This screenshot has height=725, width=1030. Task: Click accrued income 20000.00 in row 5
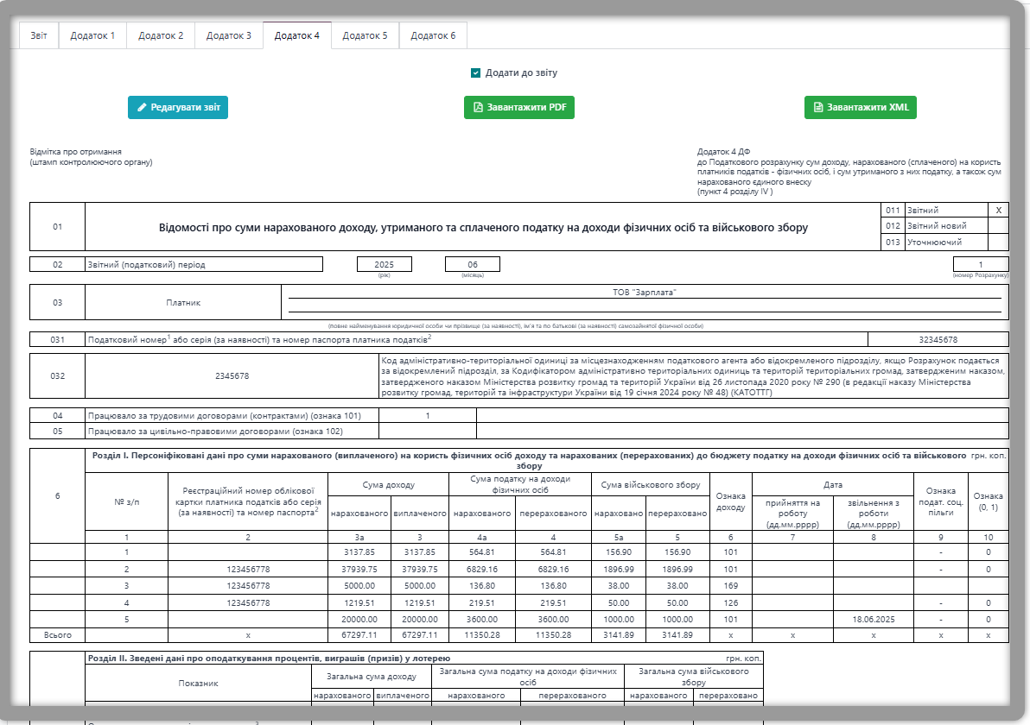click(359, 620)
